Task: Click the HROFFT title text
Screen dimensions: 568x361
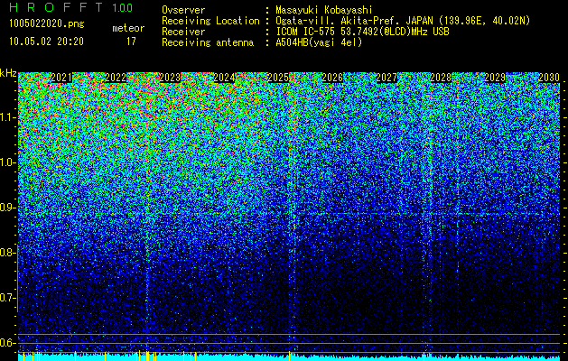Action: pos(56,7)
